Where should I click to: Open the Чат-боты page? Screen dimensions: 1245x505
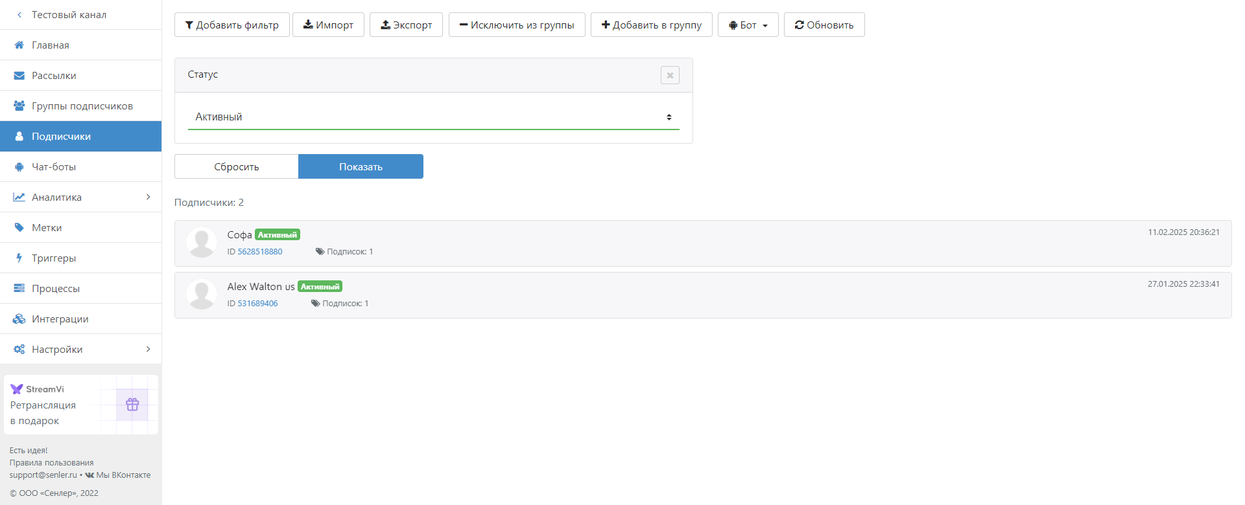pos(54,167)
